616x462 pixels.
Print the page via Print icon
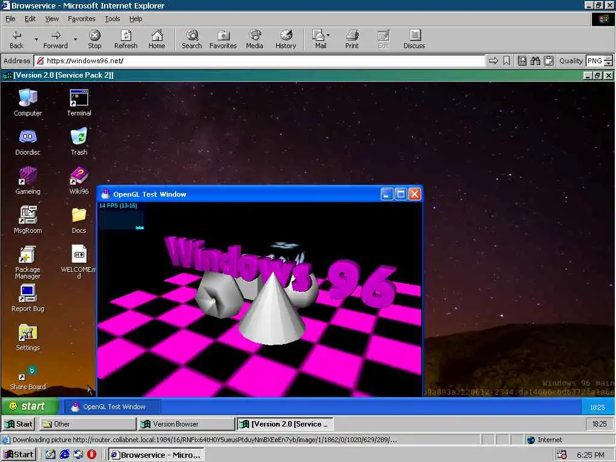(352, 39)
